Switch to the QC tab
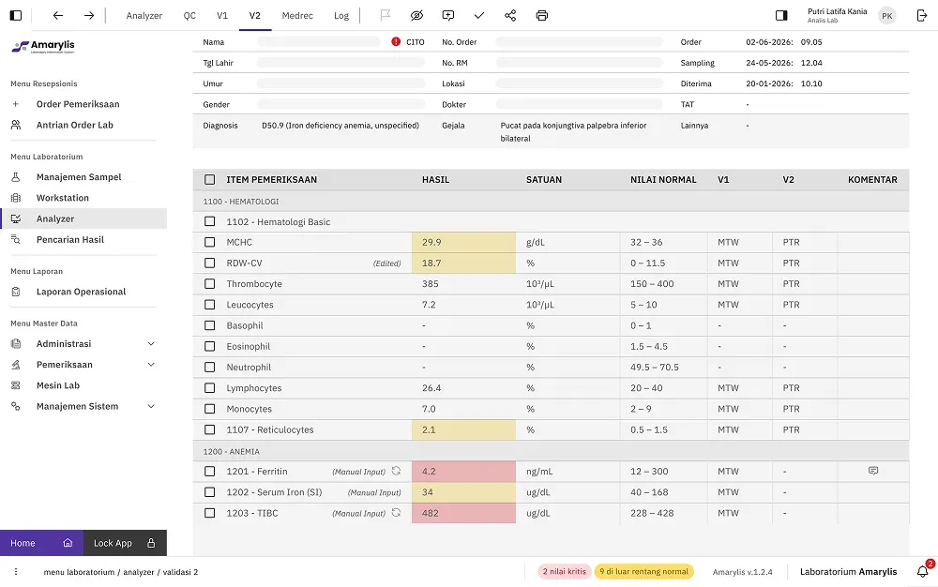The image size is (938, 587). [x=189, y=16]
